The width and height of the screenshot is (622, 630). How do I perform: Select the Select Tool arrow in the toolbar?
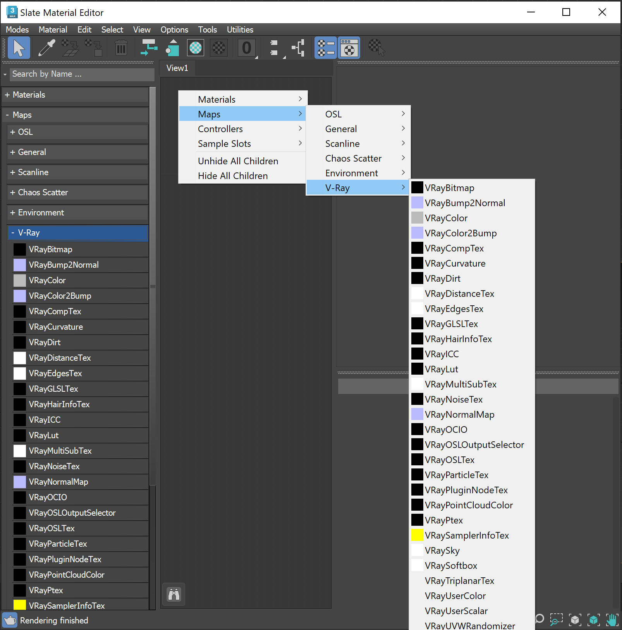tap(19, 48)
